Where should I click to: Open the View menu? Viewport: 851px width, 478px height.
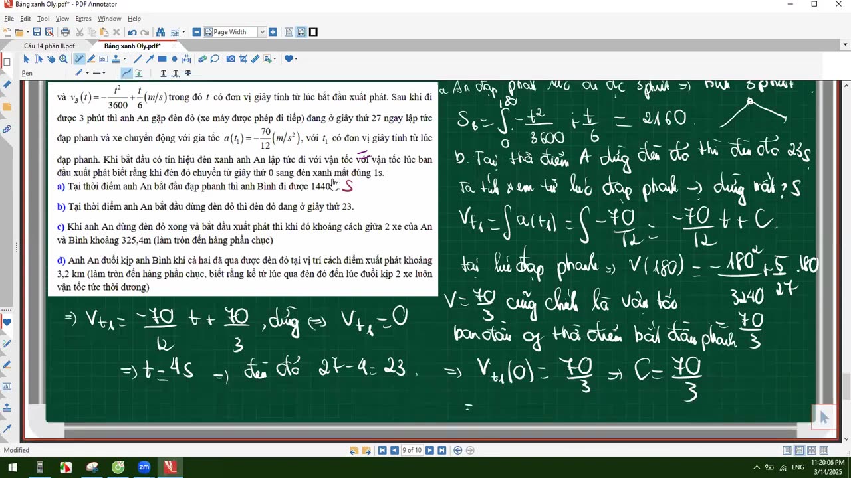(x=62, y=19)
